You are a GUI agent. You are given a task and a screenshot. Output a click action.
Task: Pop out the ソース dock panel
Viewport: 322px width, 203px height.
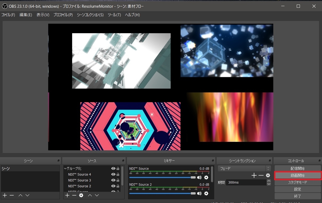tap(123, 161)
